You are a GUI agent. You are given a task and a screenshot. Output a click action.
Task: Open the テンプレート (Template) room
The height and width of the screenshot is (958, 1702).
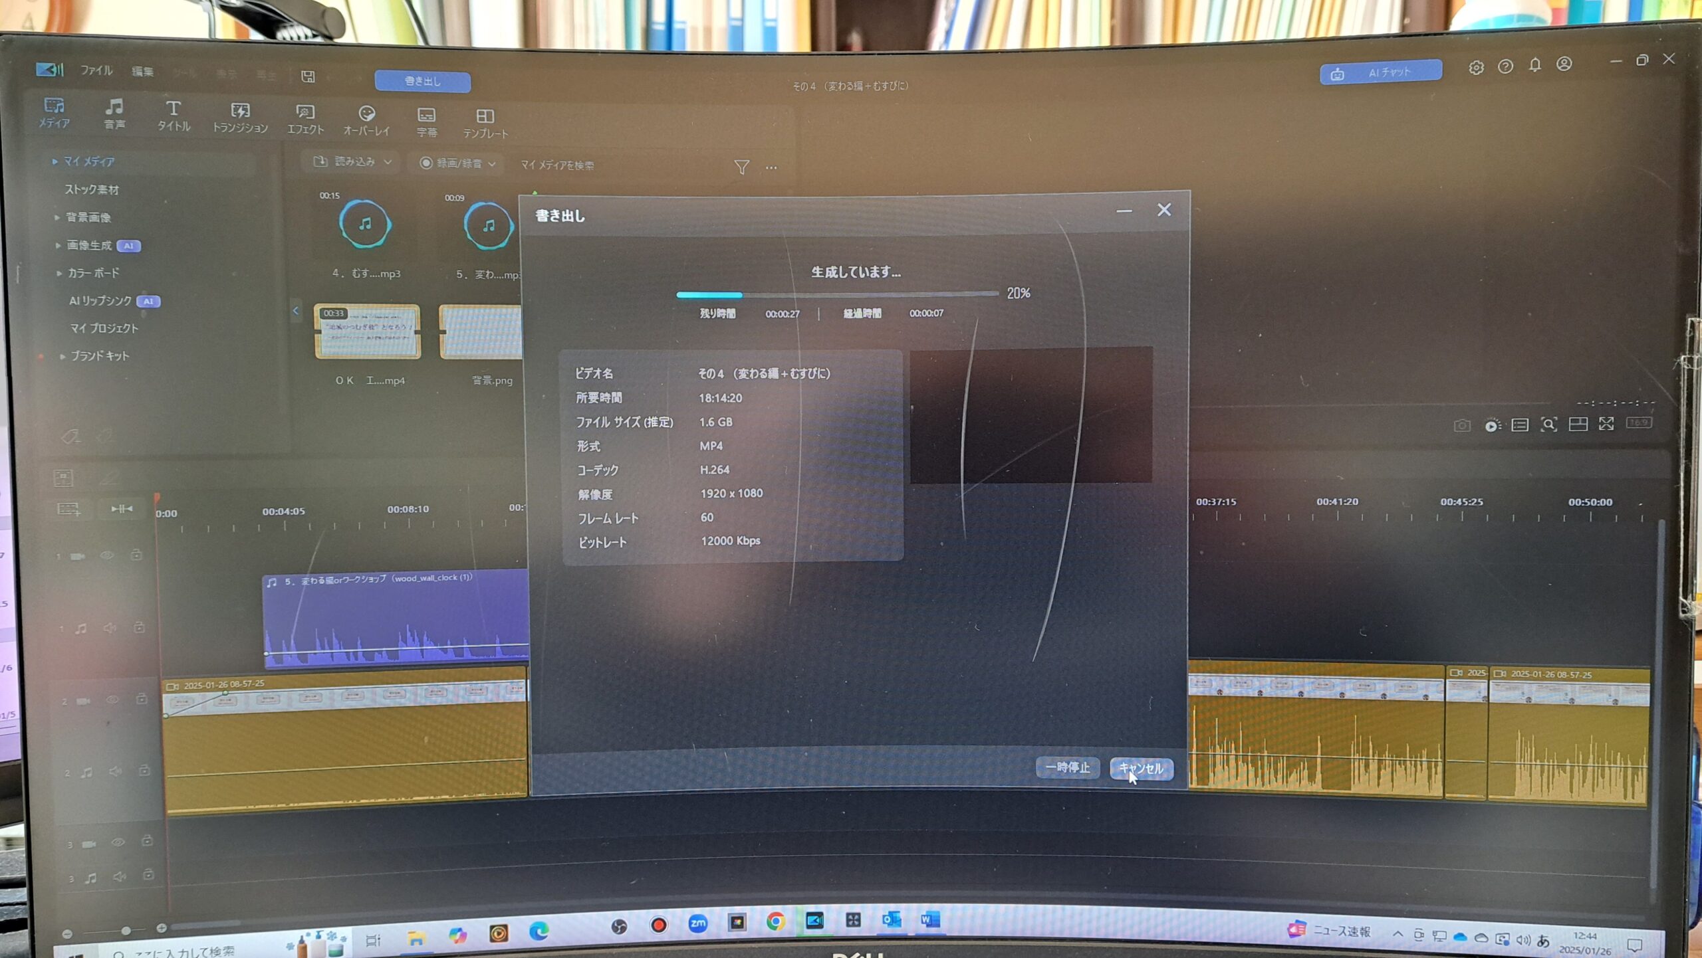point(485,124)
